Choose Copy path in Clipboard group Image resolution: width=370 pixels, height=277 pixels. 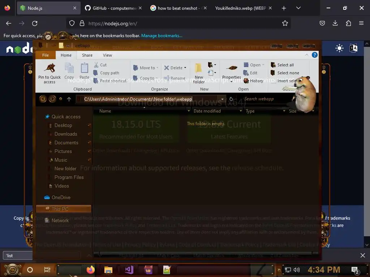107,73
